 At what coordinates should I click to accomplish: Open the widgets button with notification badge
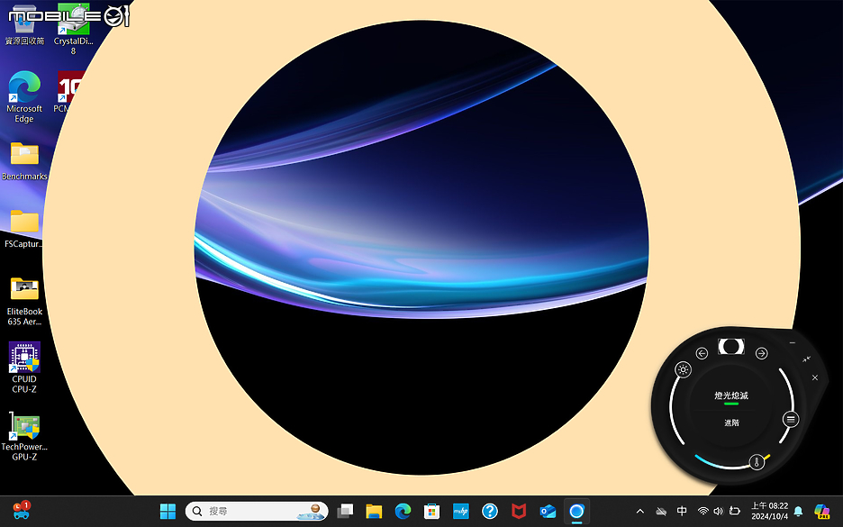(x=22, y=510)
